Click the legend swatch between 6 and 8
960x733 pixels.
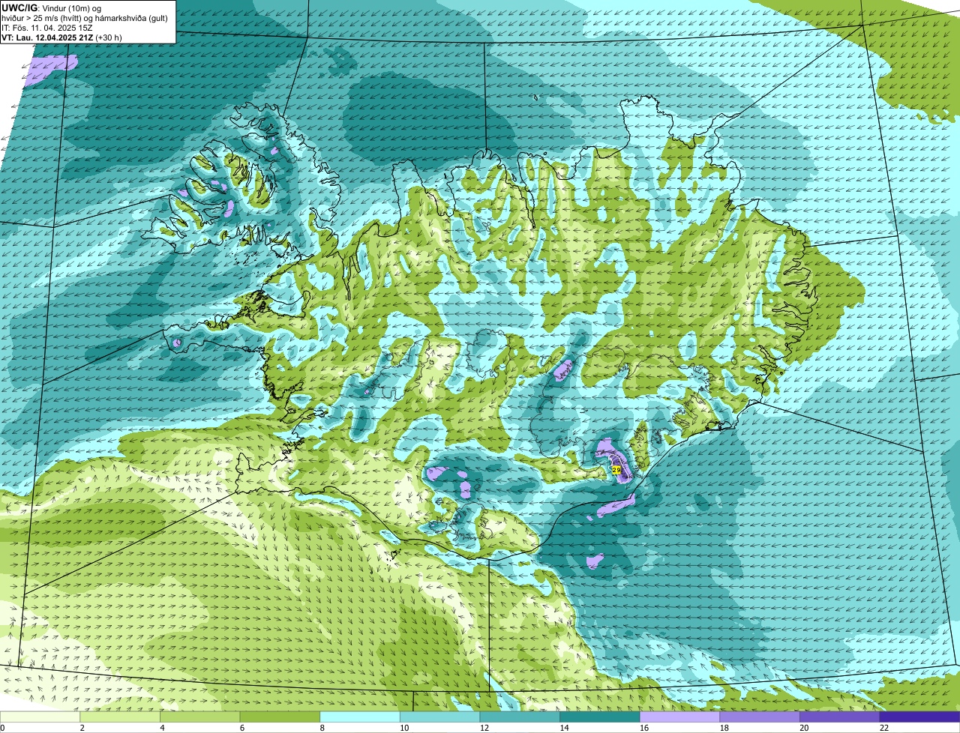click(280, 717)
